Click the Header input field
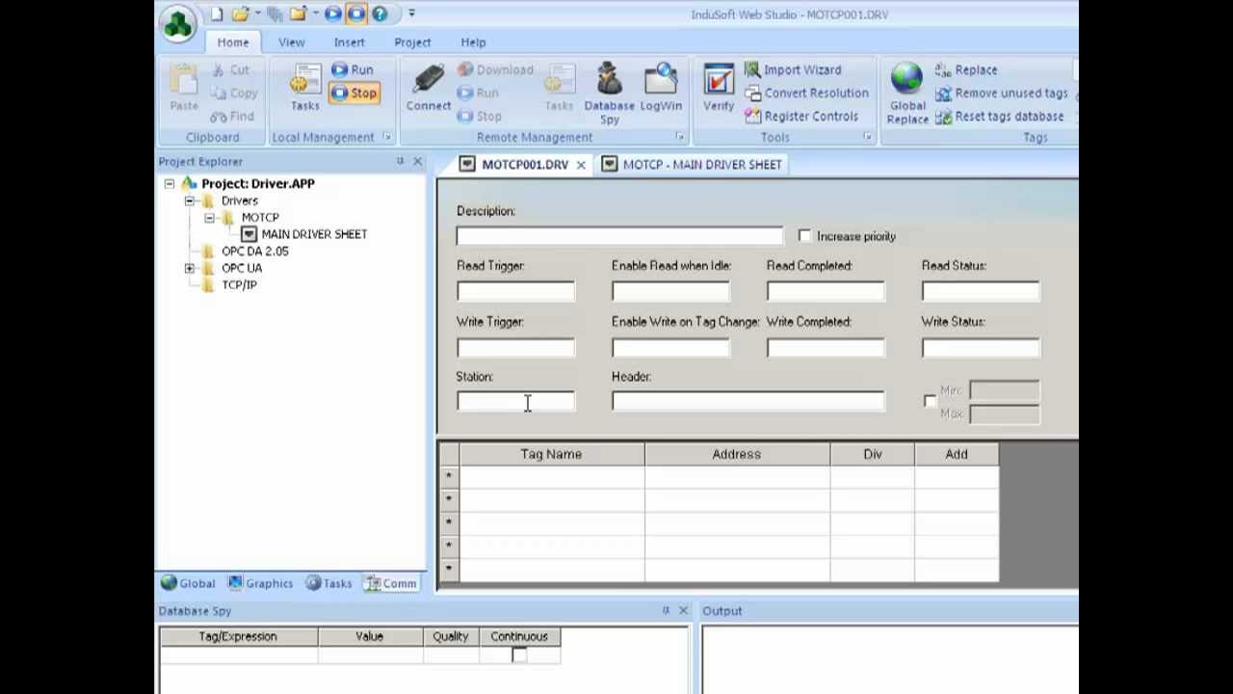This screenshot has height=694, width=1233. pyautogui.click(x=748, y=401)
